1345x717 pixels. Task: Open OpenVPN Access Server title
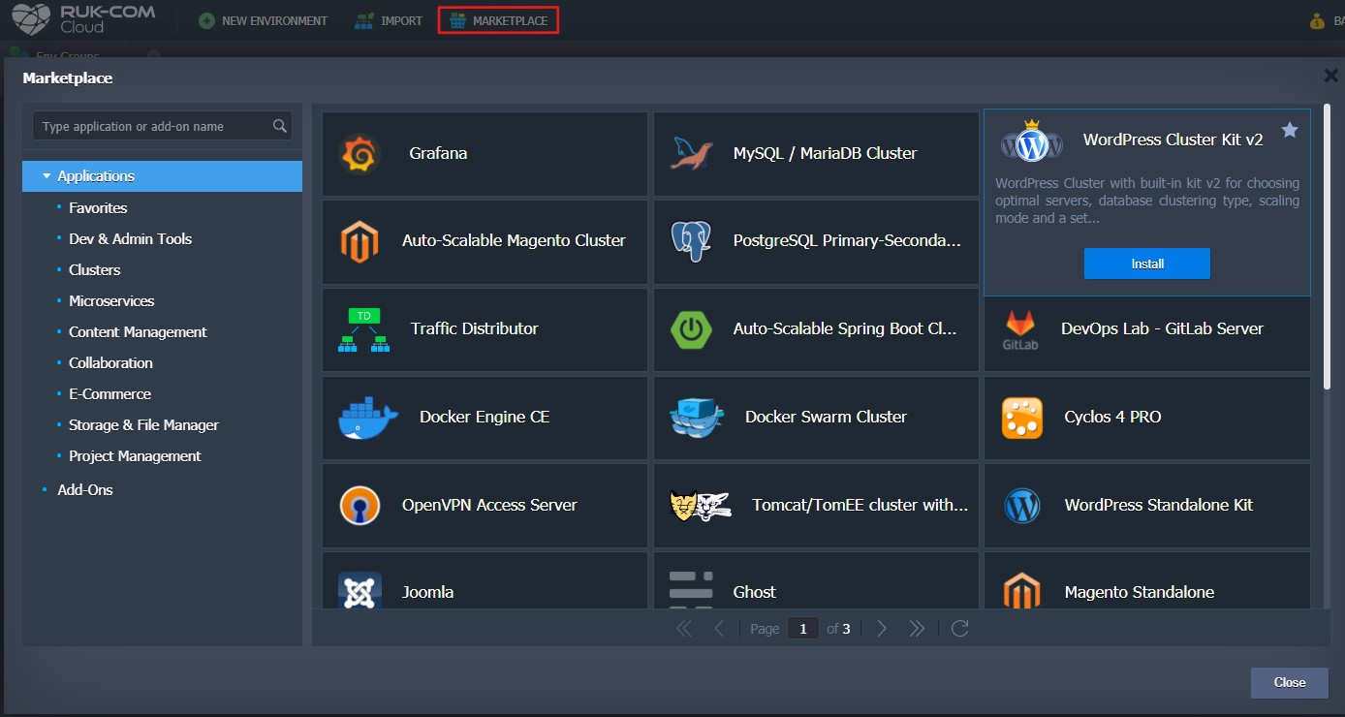(x=489, y=505)
